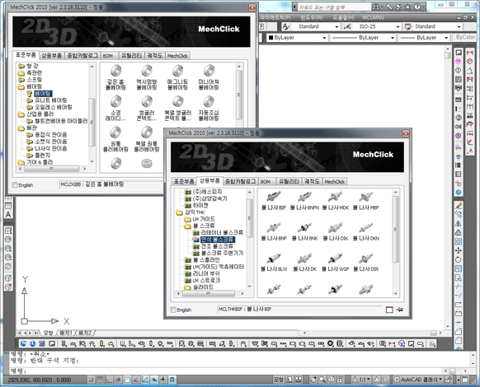
Task: Select the Table tool on the left toolbar
Action: pyautogui.click(x=8, y=205)
